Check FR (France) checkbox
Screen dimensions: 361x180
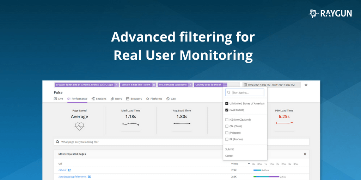[227, 139]
